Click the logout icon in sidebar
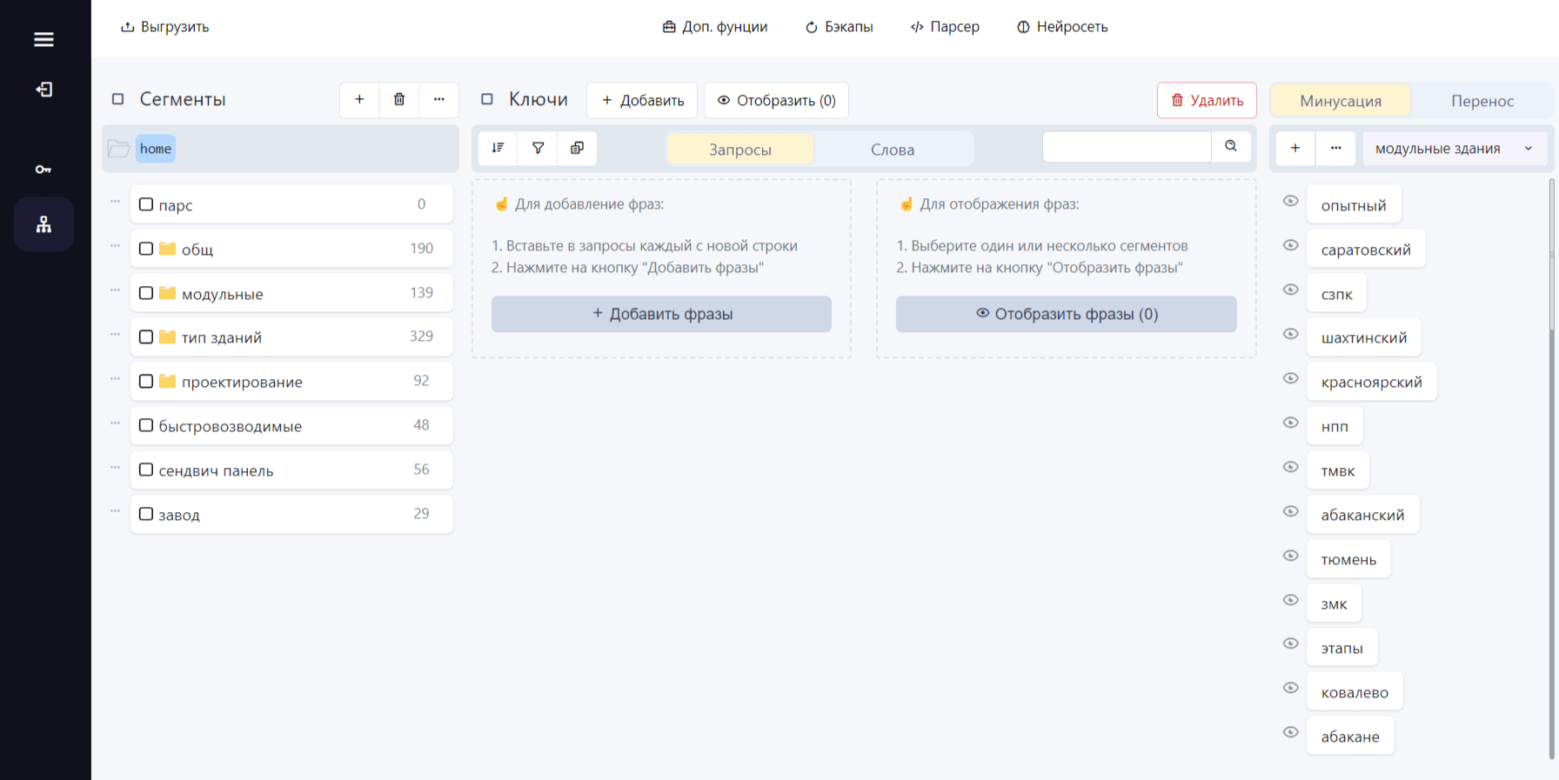The image size is (1559, 780). 43,90
